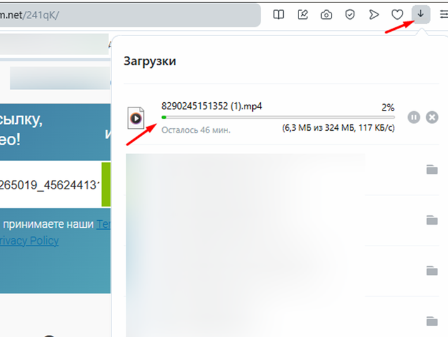The image size is (448, 337).
Task: Click the 'Загрузки' panel heading
Action: (x=150, y=62)
